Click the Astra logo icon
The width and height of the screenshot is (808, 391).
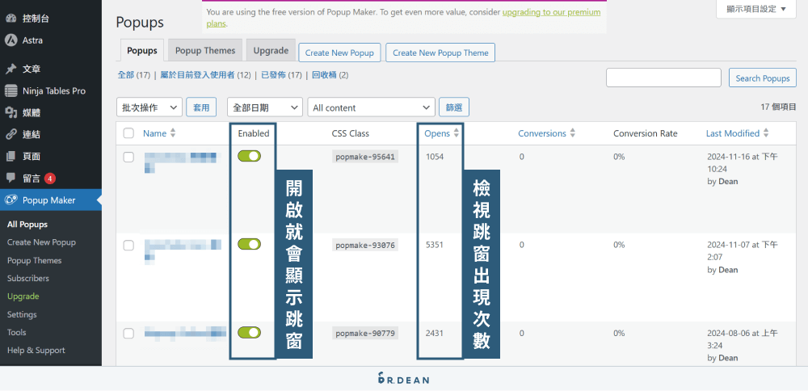(11, 40)
